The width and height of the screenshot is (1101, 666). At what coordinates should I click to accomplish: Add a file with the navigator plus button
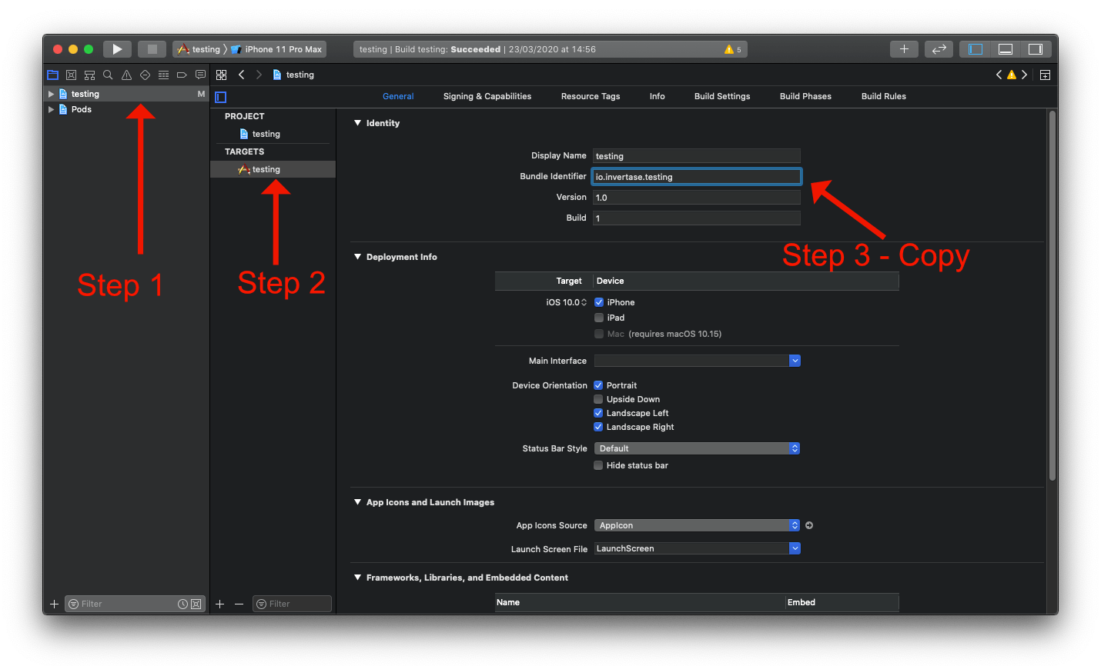point(54,604)
